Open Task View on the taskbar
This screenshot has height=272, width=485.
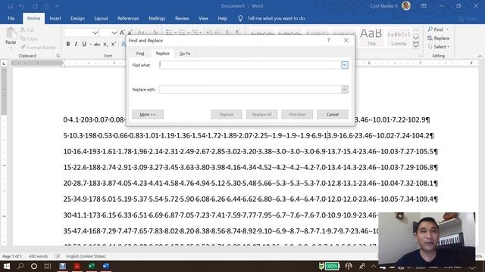47,266
